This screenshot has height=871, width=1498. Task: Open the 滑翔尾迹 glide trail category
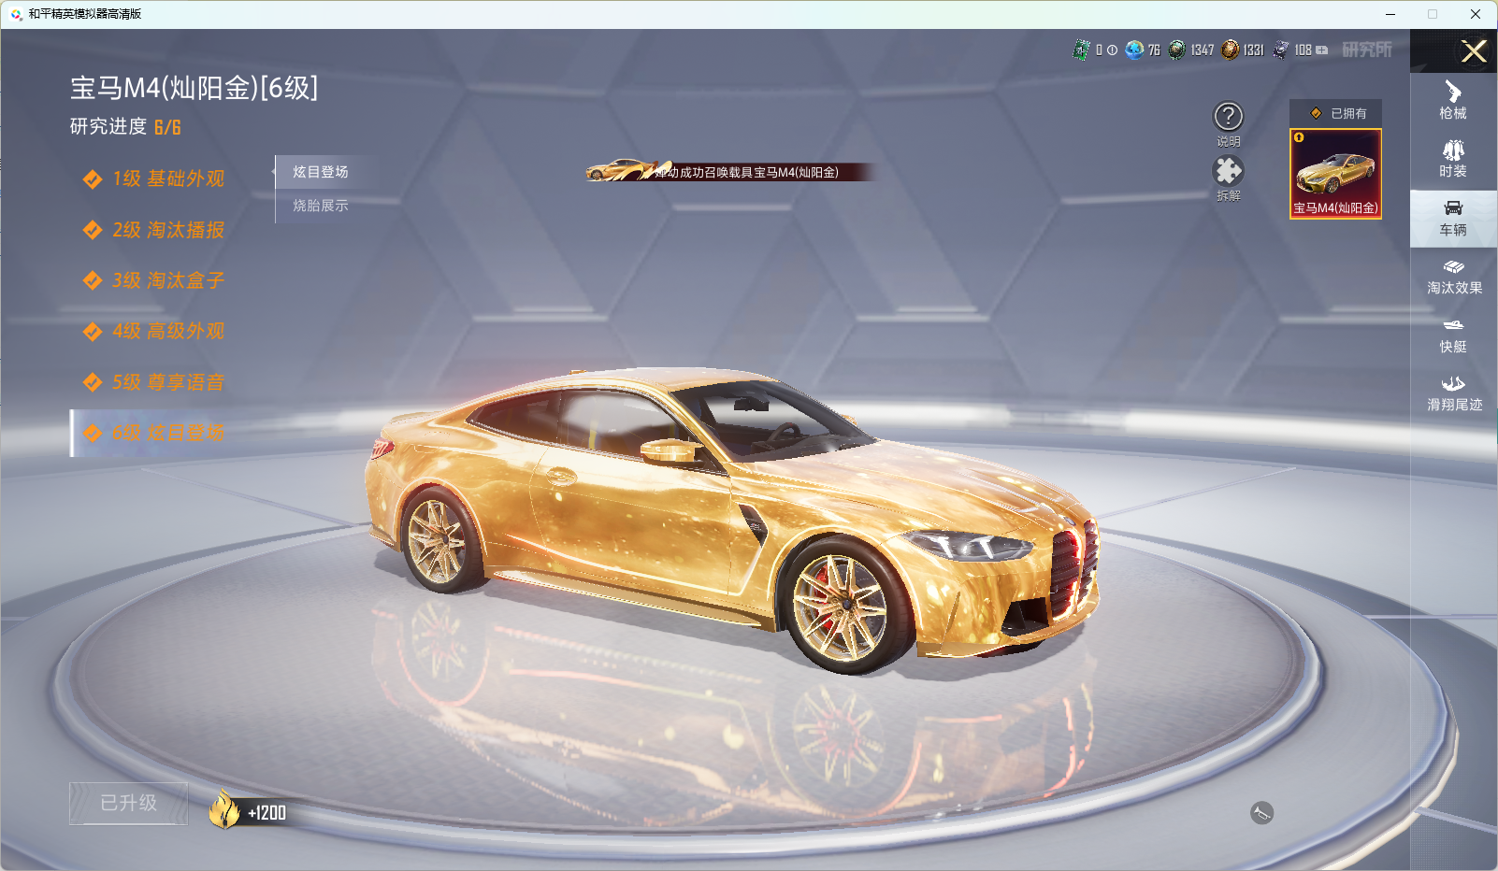(x=1453, y=393)
